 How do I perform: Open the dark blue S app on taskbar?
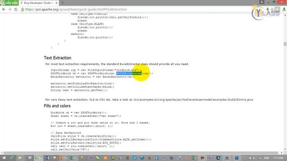pyautogui.click(x=218, y=158)
